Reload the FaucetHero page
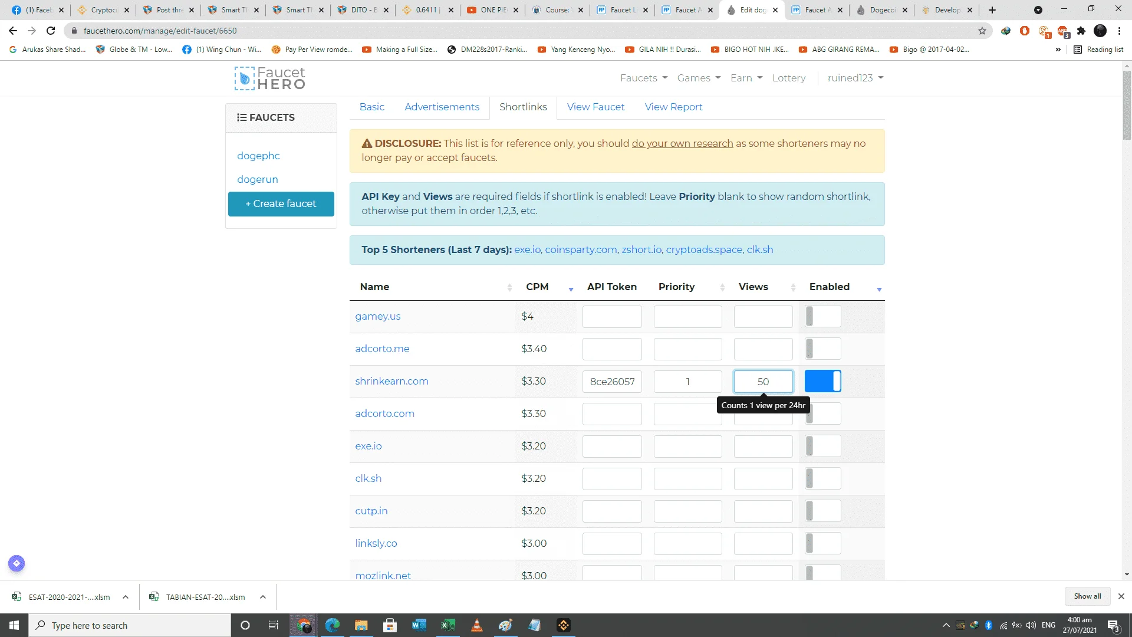 point(51,31)
